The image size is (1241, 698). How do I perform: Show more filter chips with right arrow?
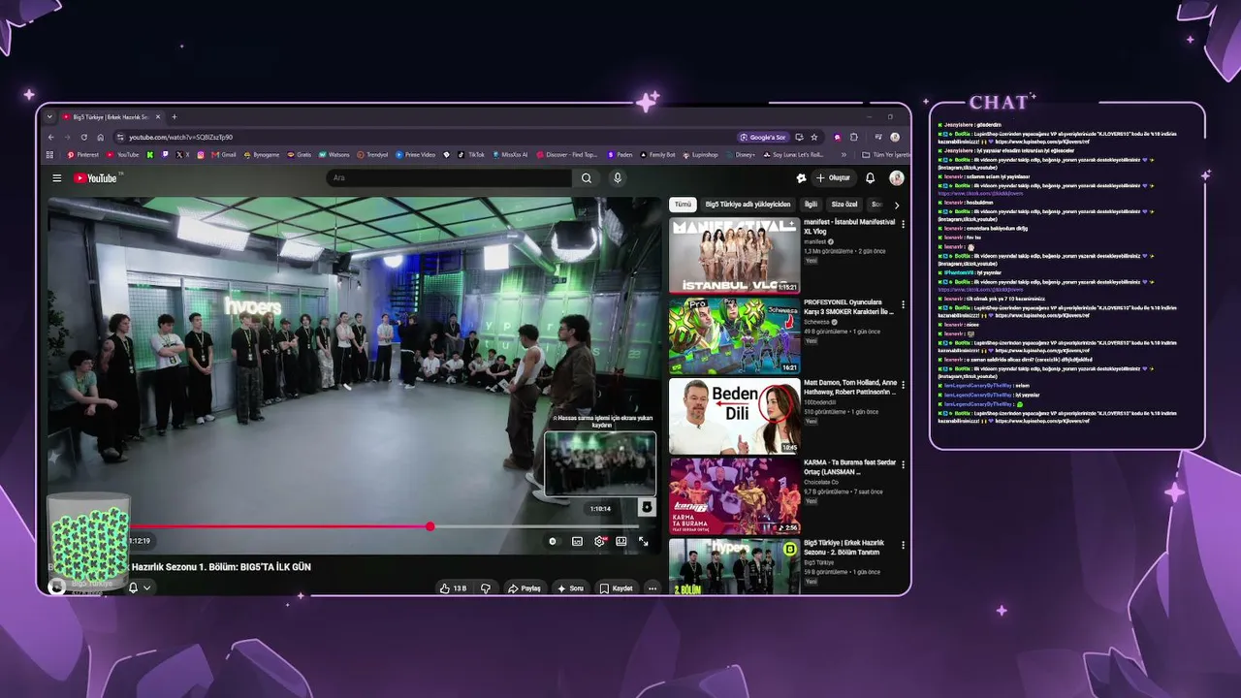coord(897,205)
